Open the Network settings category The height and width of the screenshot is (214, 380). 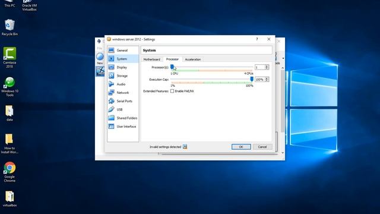coord(123,93)
